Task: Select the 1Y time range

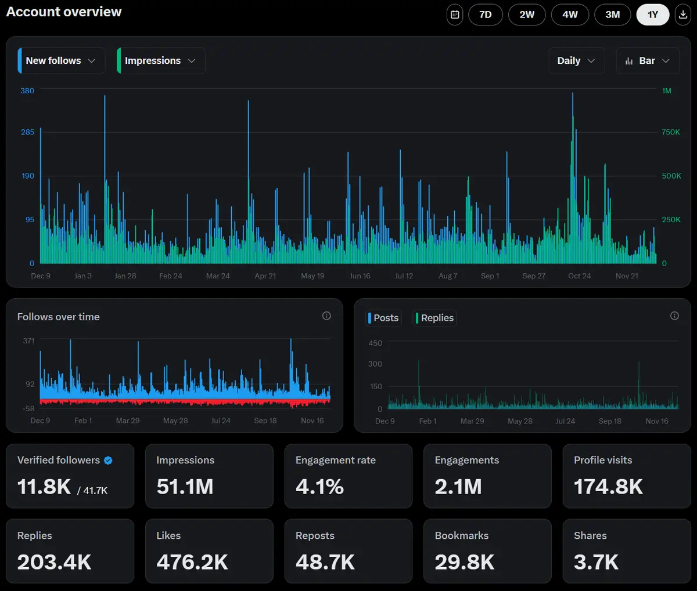Action: coord(653,14)
